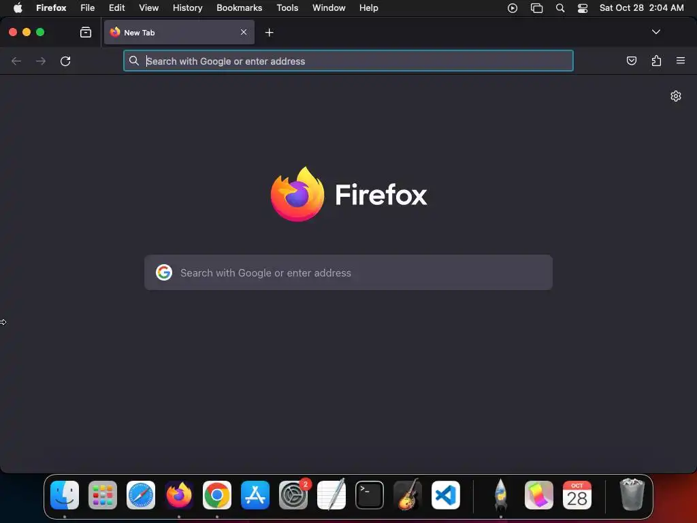Personalize new tab via gear icon
The image size is (697, 523).
coord(676,96)
